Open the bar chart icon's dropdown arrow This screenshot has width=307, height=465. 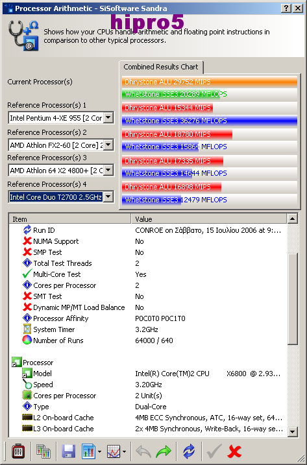tap(99, 452)
